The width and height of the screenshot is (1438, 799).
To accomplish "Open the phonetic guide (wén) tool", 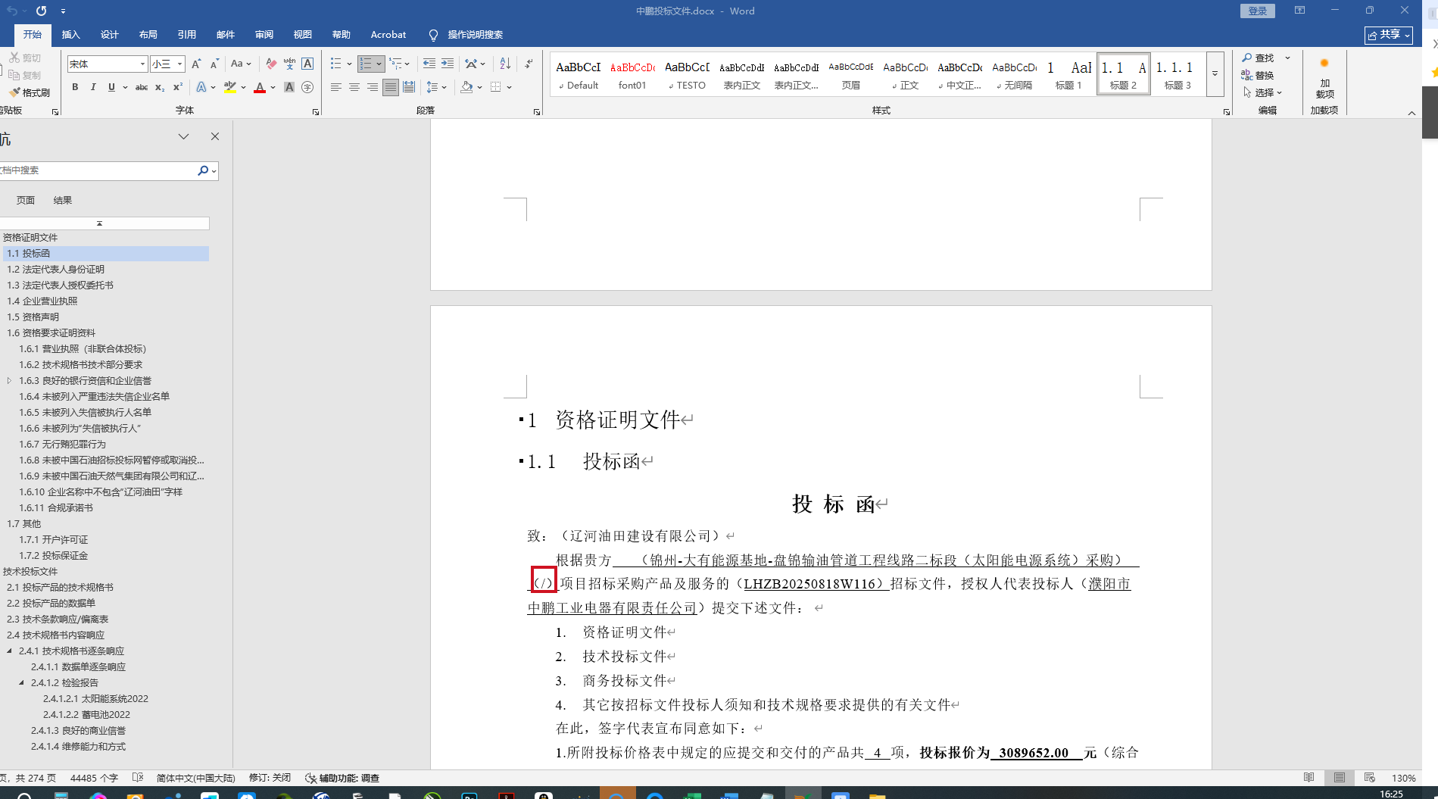I will tap(289, 64).
